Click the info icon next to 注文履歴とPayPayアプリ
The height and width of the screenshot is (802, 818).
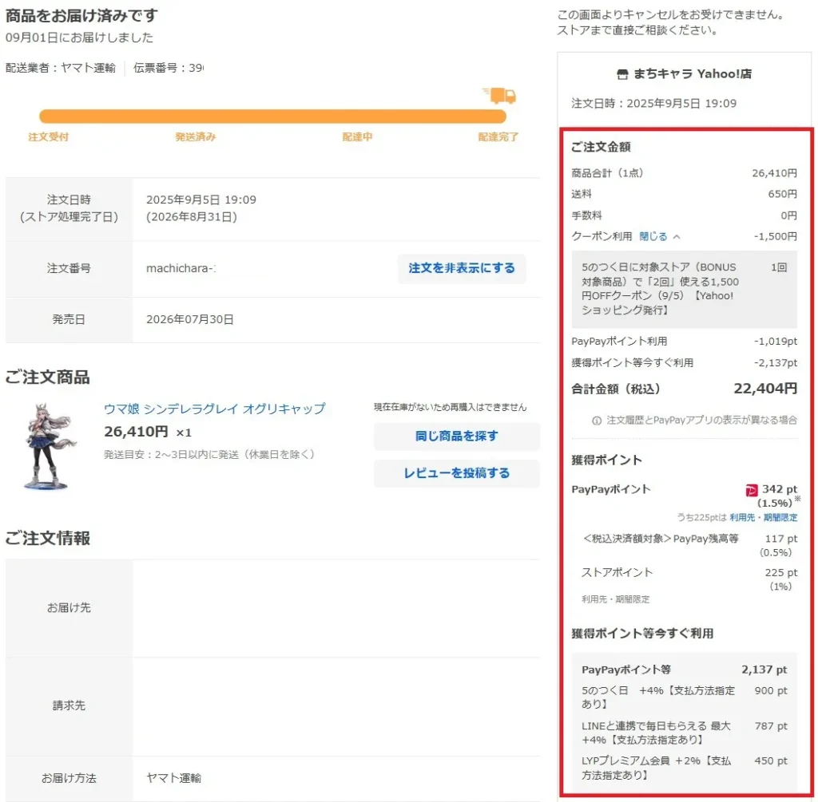597,421
